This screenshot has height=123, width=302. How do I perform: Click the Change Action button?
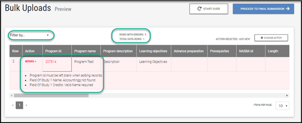tap(271, 38)
